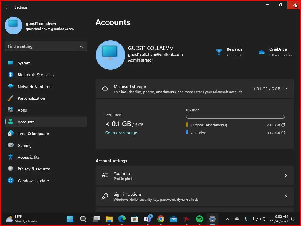301x226 pixels.
Task: Click the Sign-in options key icon
Action: (105, 196)
